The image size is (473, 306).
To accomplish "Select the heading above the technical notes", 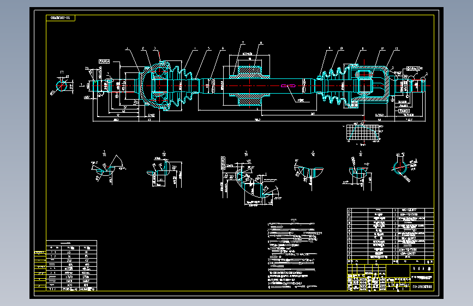I will (x=293, y=220).
